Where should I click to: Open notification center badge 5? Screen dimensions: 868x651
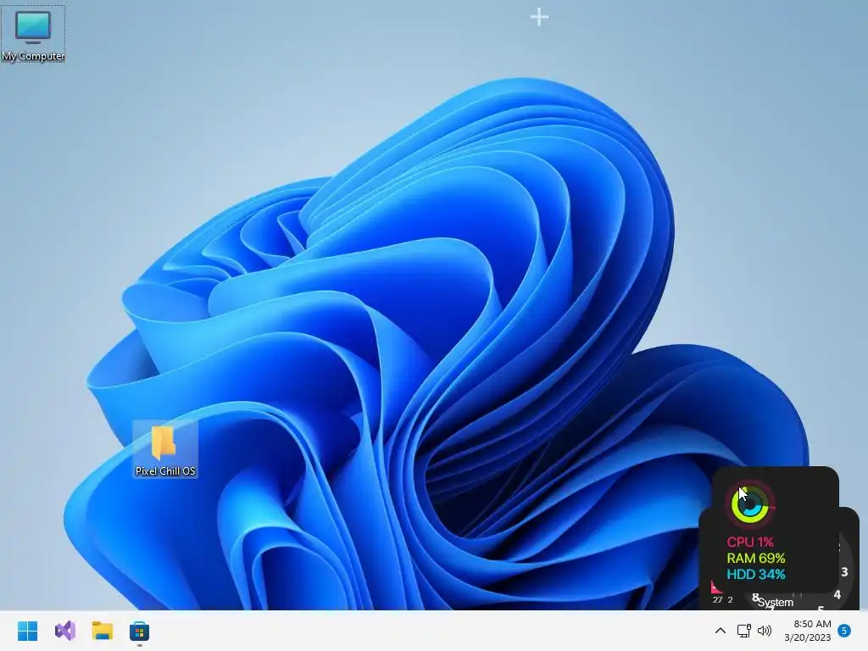pos(844,631)
